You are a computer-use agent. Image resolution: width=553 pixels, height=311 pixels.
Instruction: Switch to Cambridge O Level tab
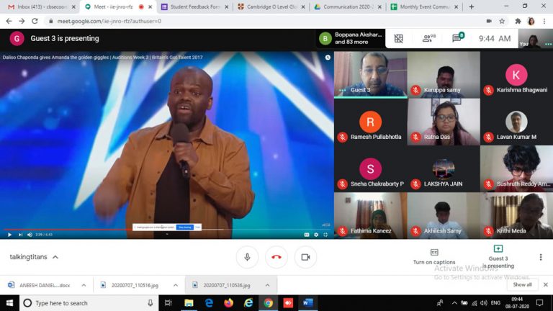coord(271,6)
